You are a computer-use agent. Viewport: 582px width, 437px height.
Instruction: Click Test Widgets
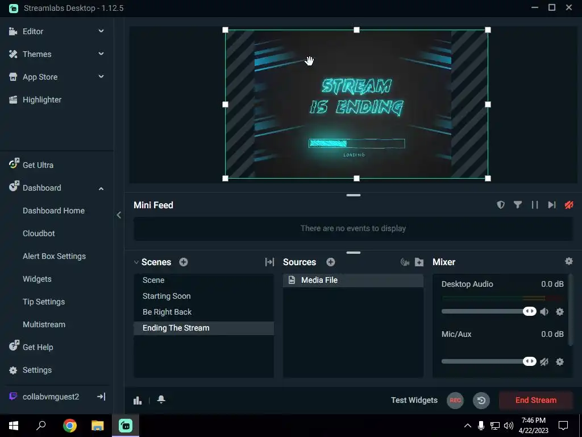414,400
